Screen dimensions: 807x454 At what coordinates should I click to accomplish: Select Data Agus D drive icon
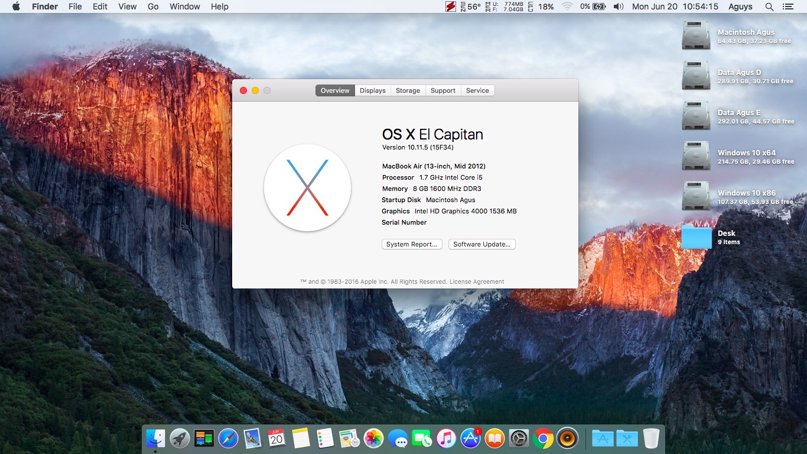pyautogui.click(x=696, y=76)
